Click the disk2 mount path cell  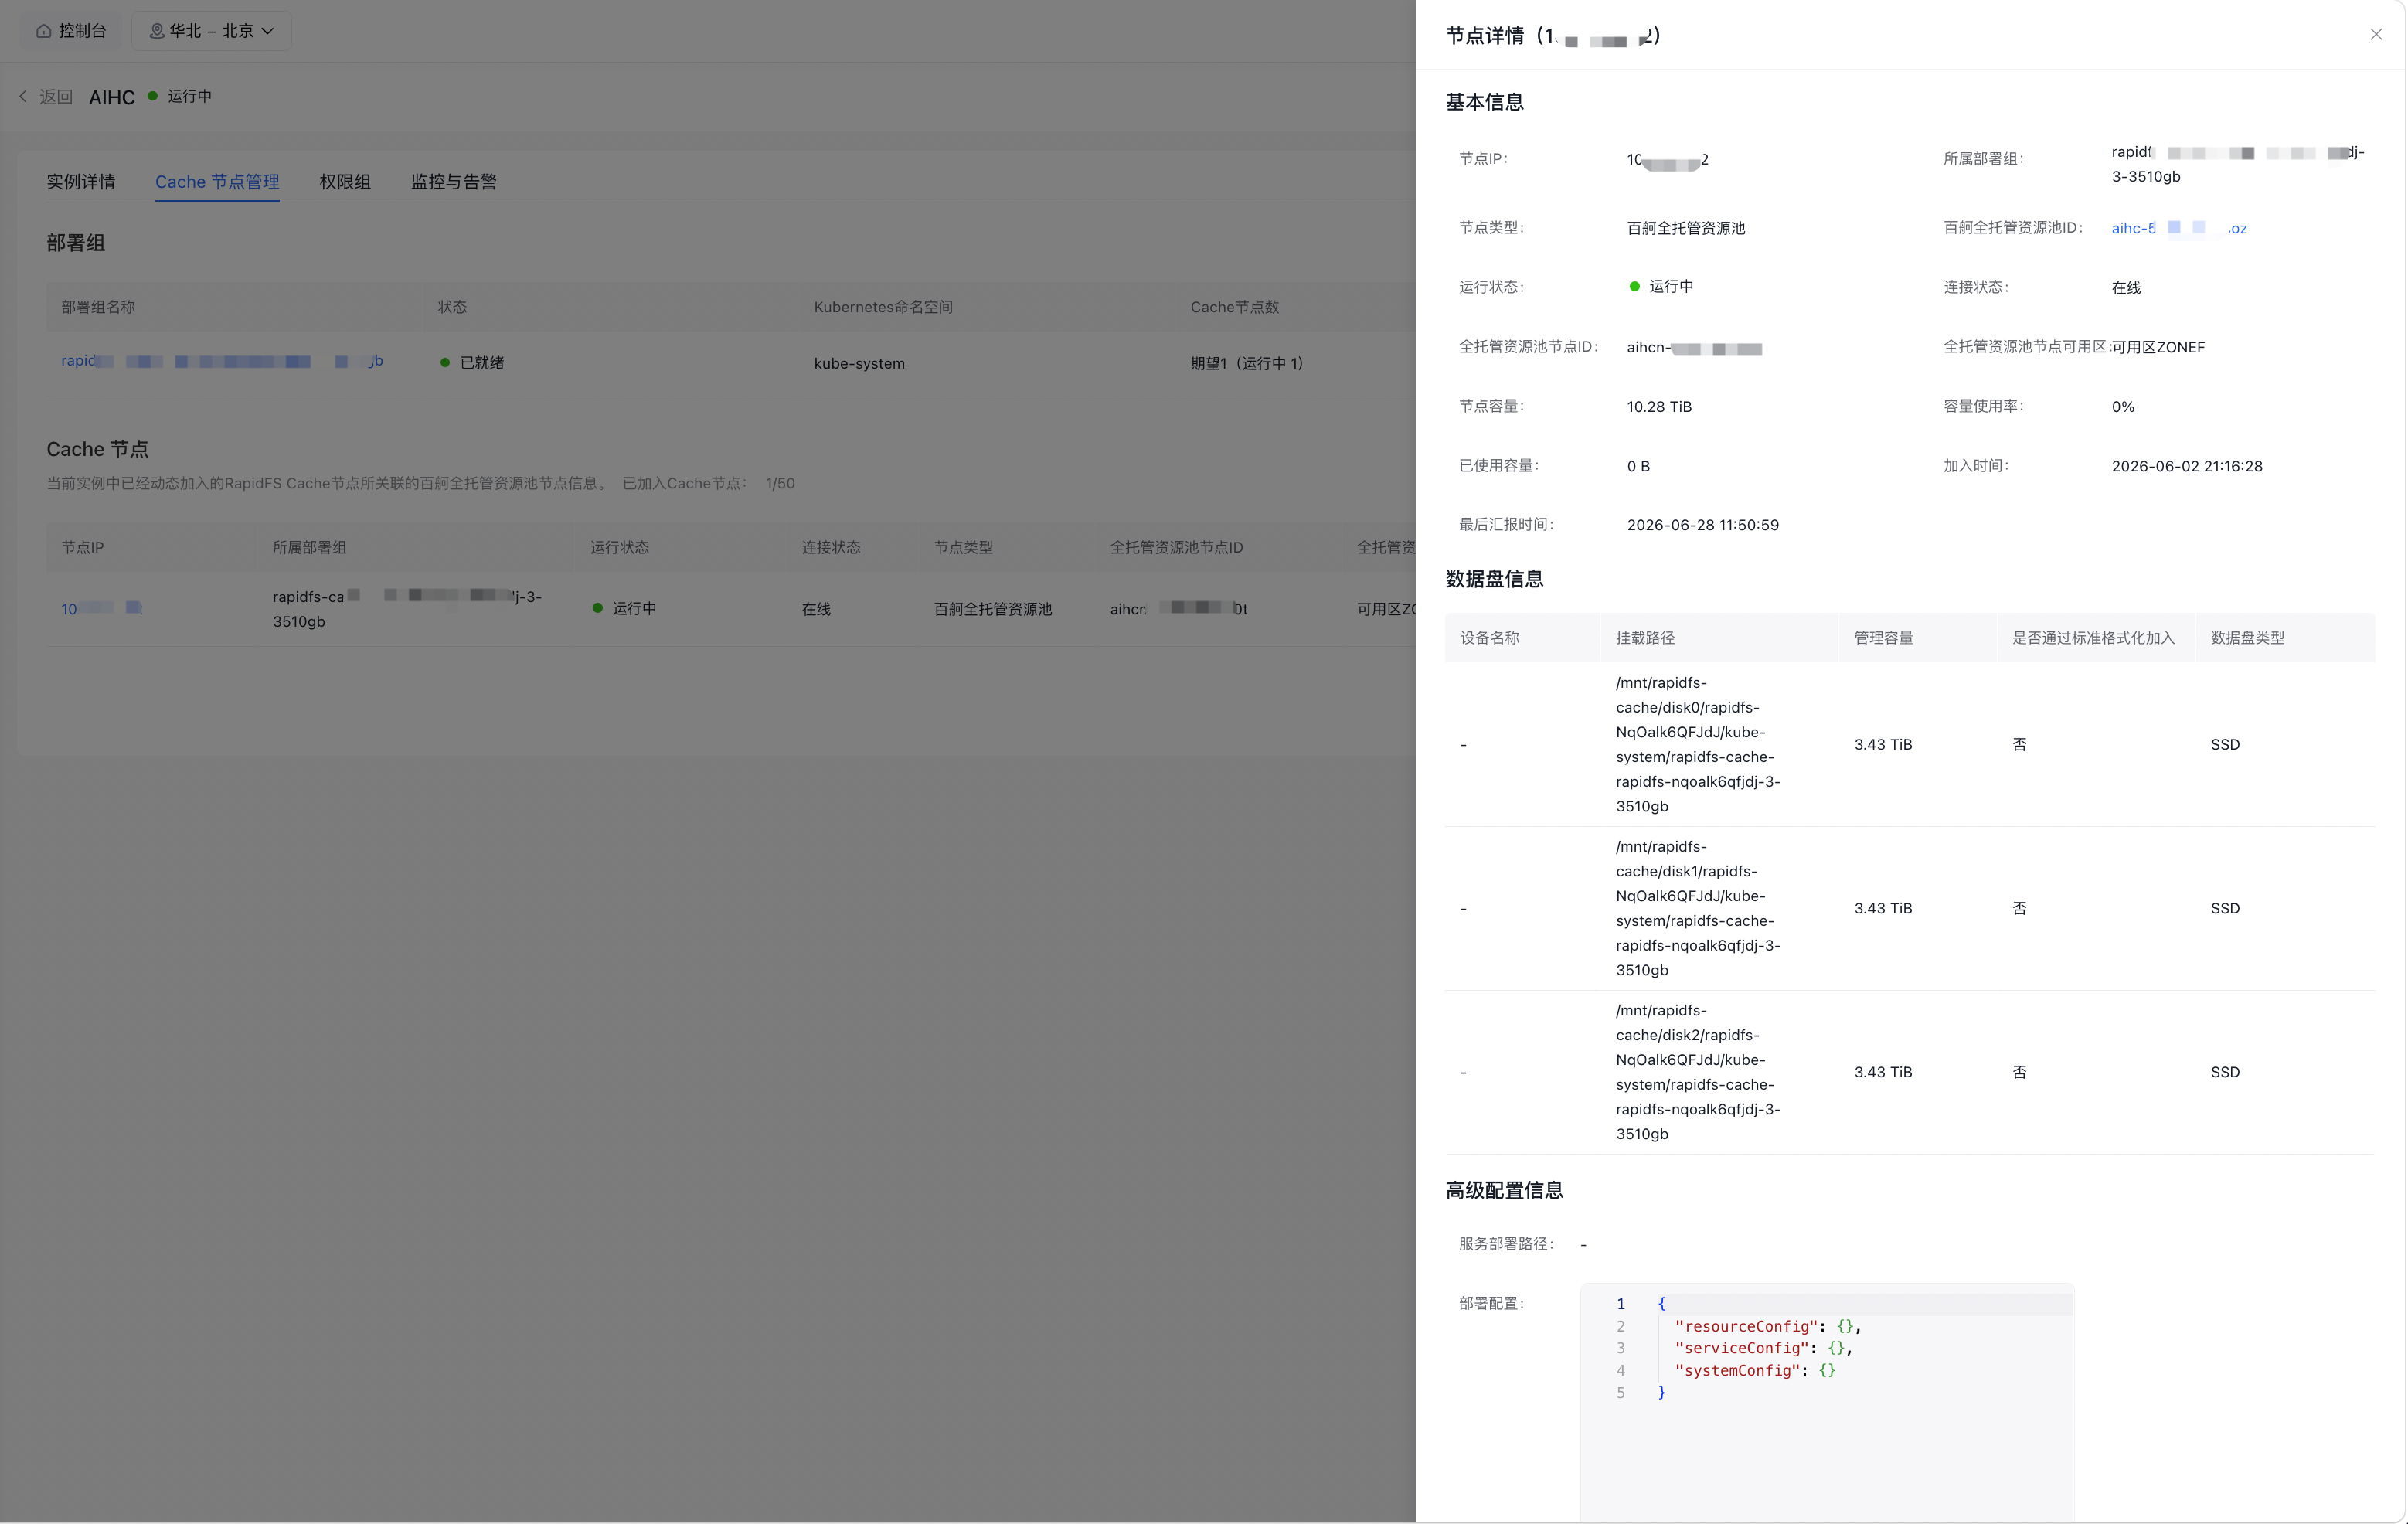click(x=1698, y=1073)
